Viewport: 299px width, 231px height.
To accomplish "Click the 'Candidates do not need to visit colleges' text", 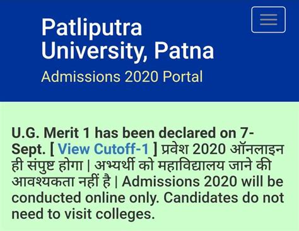I will click(x=224, y=198).
